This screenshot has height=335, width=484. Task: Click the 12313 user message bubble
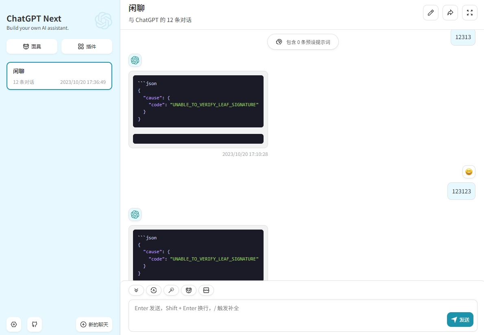[x=463, y=37]
